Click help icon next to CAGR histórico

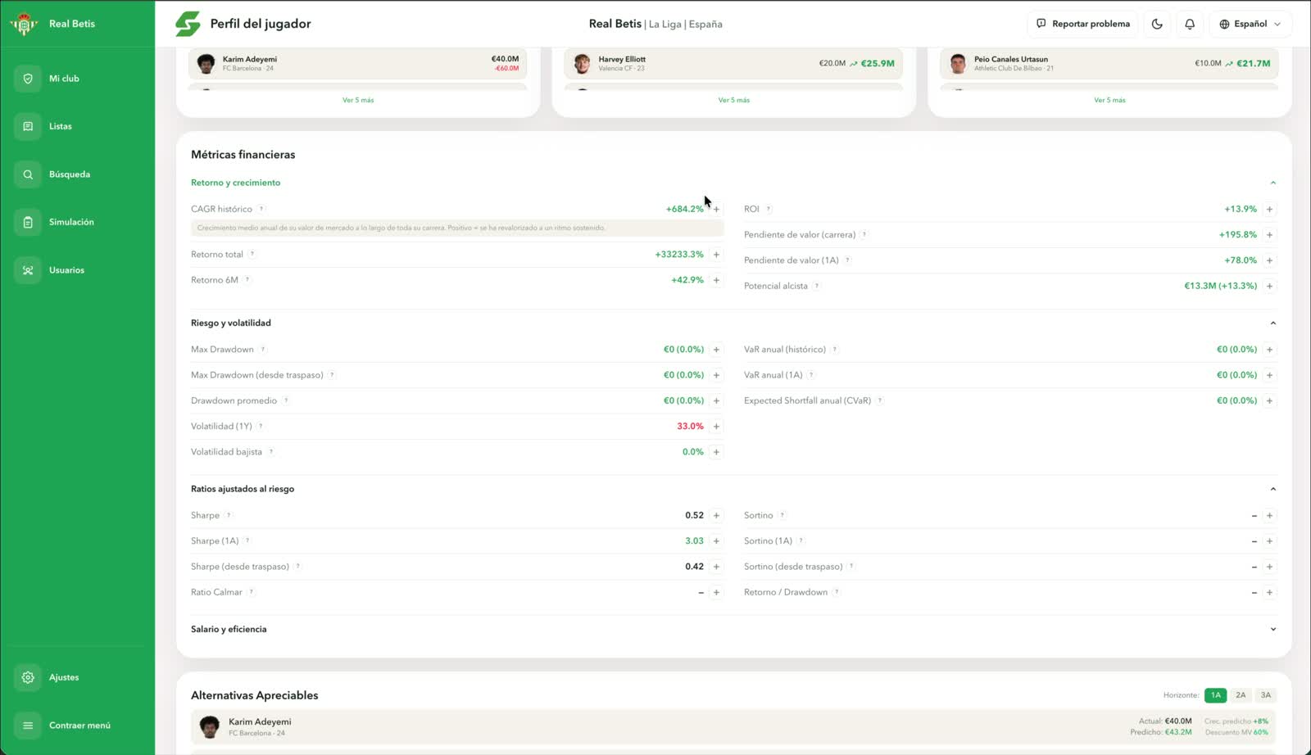[261, 209]
